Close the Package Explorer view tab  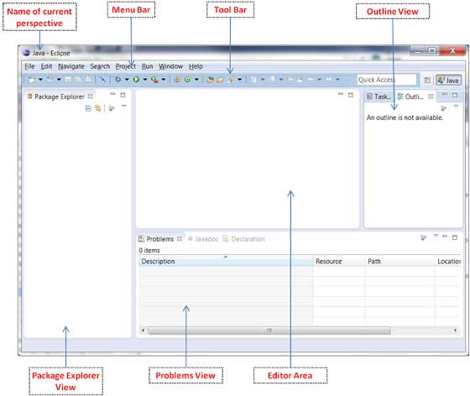91,96
